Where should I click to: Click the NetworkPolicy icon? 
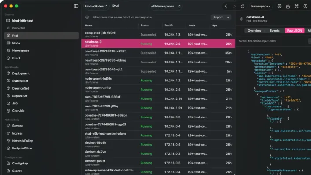tap(8, 141)
